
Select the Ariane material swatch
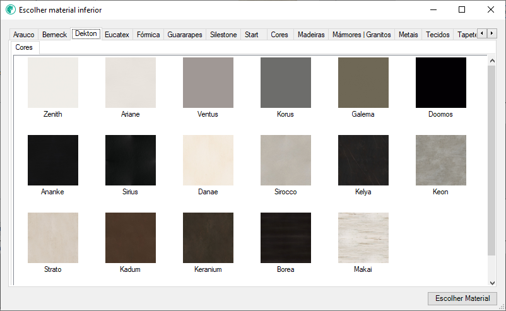(x=131, y=83)
